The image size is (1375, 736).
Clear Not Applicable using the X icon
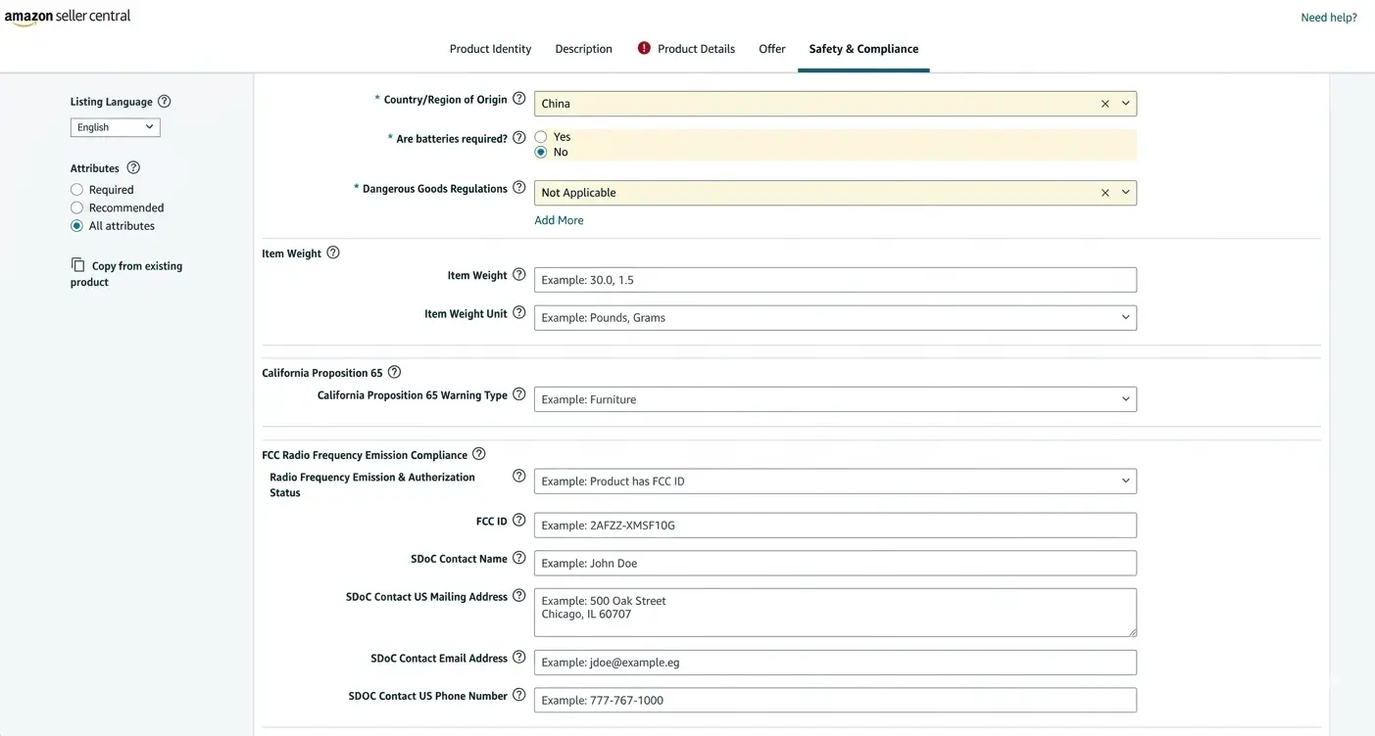[1105, 192]
